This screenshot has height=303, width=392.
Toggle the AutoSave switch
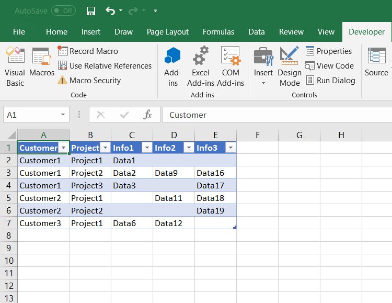[x=63, y=11]
